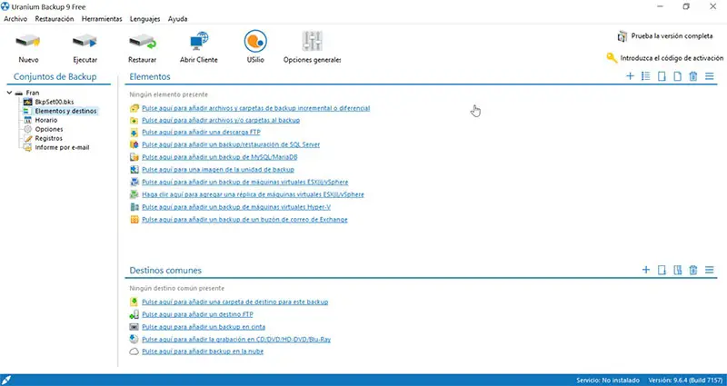Click link to add incremental or differential backup

click(256, 108)
